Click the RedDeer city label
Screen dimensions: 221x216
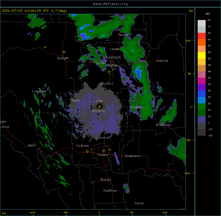tap(113, 65)
